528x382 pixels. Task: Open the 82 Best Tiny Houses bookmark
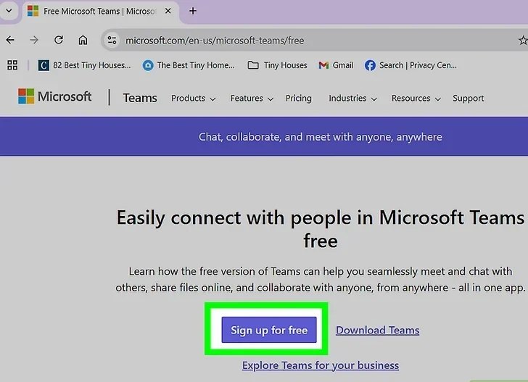pos(84,65)
